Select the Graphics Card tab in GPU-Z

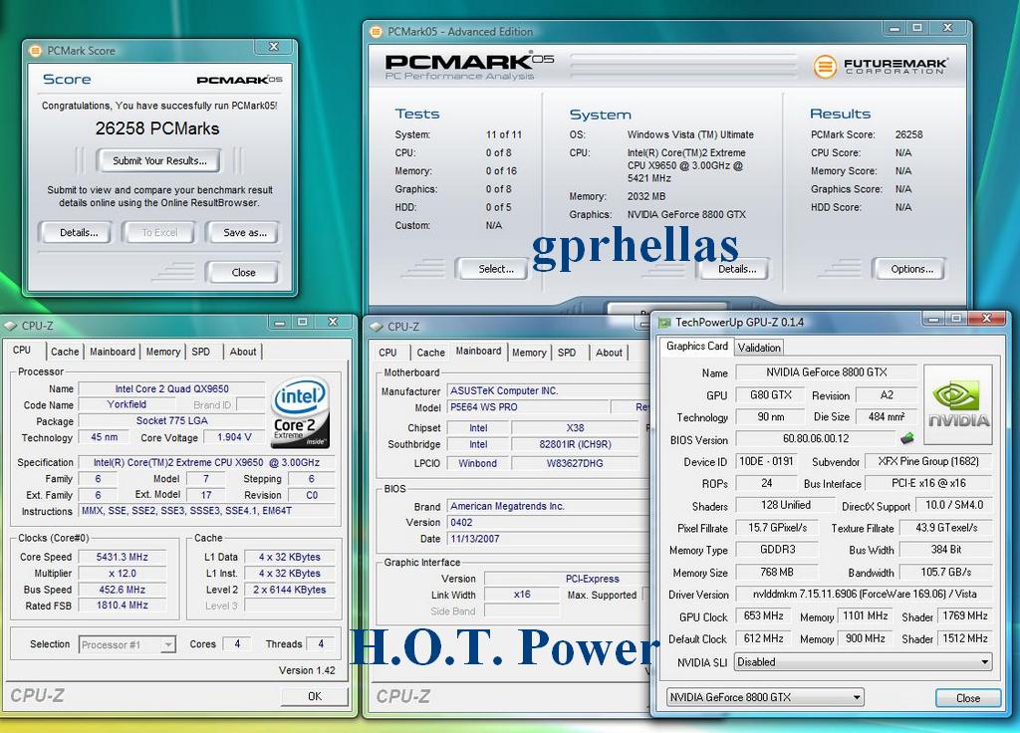click(x=696, y=346)
